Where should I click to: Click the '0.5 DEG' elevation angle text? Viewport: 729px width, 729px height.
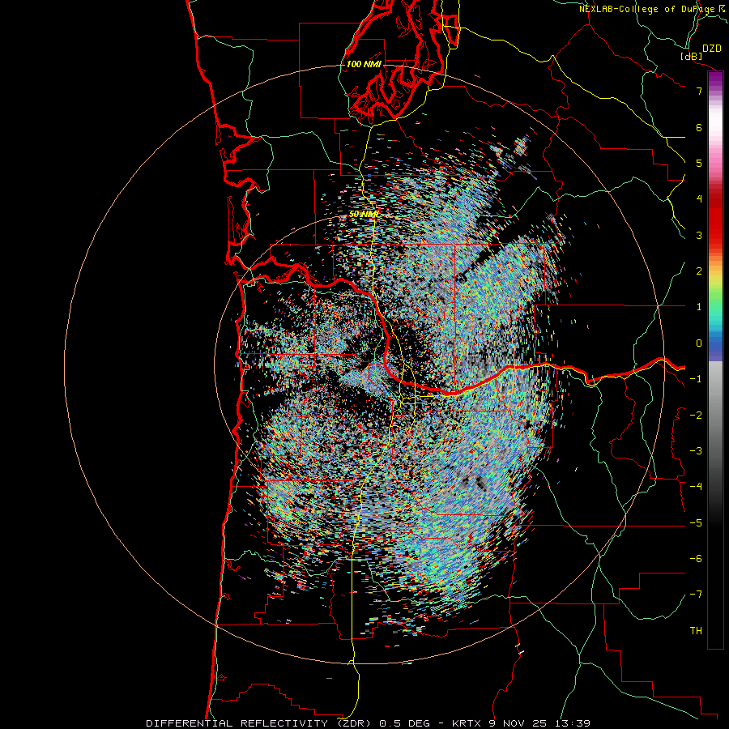(x=404, y=723)
